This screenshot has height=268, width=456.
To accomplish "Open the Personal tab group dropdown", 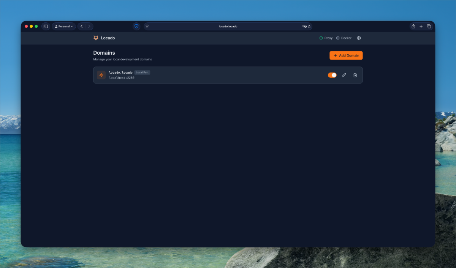I will pos(63,26).
